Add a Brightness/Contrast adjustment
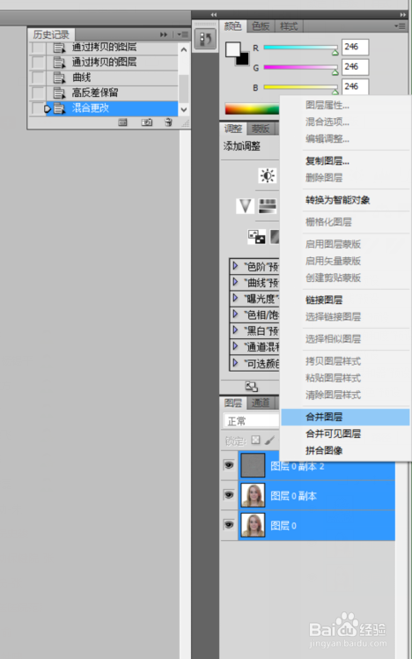The height and width of the screenshot is (659, 412). tap(268, 175)
